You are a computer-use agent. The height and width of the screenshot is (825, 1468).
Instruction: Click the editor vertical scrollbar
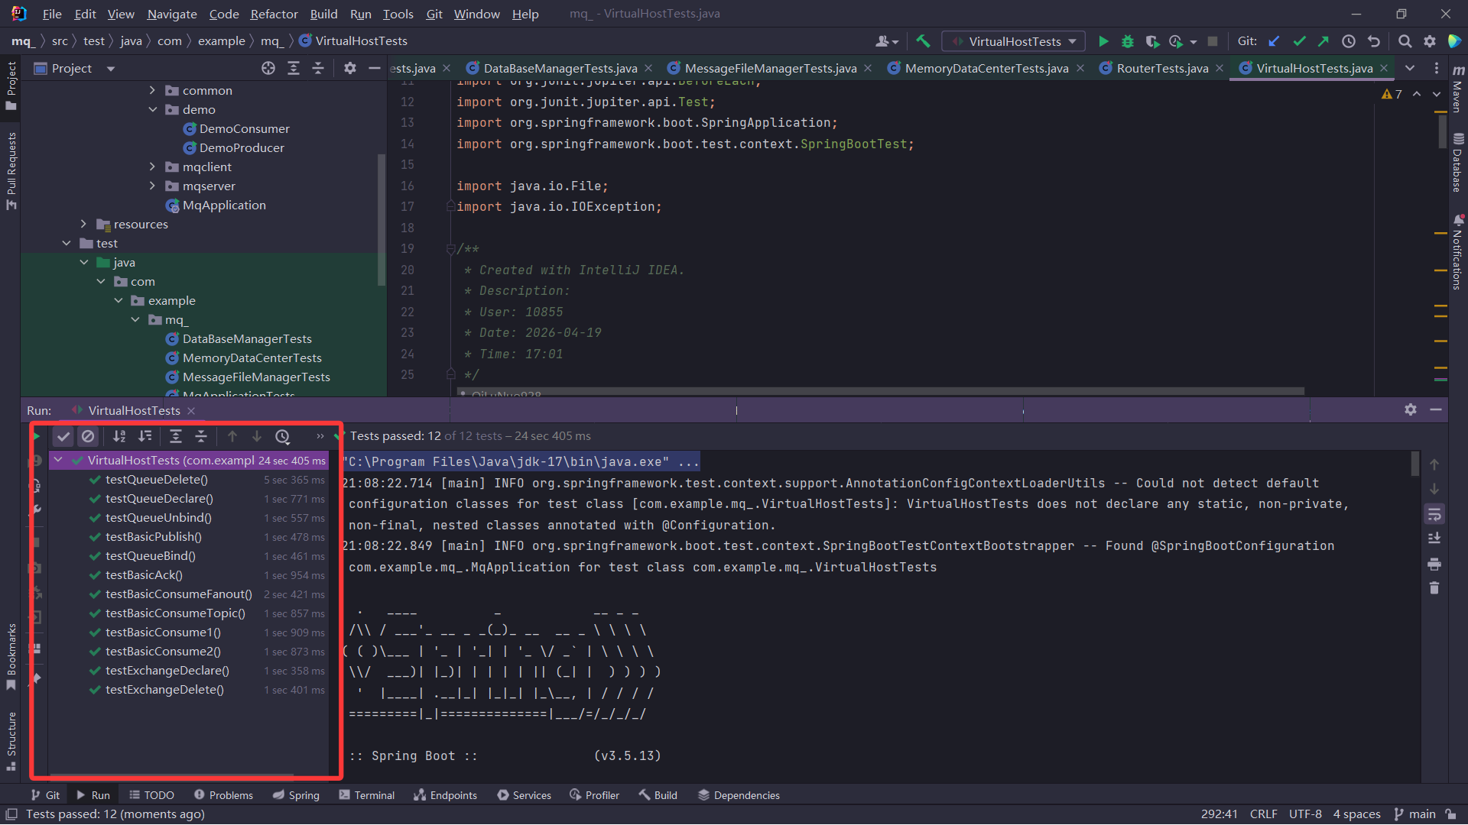pos(1441,130)
